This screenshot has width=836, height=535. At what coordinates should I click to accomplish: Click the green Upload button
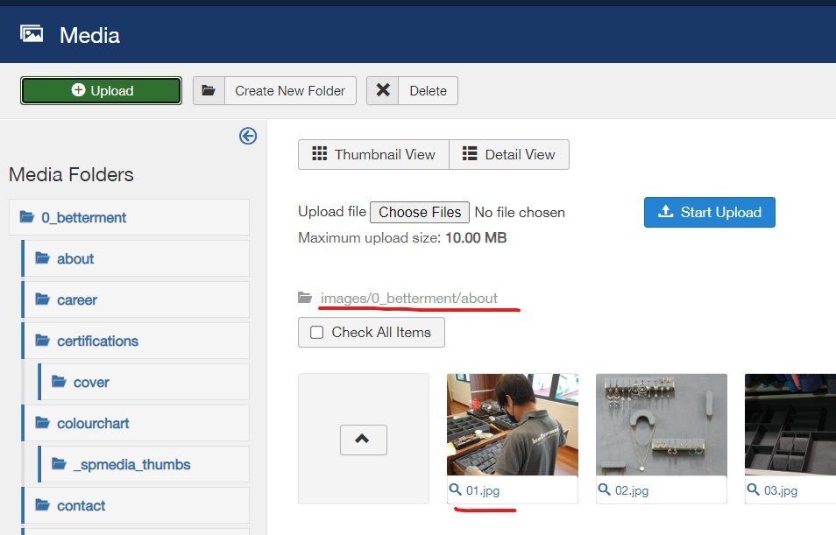[102, 90]
